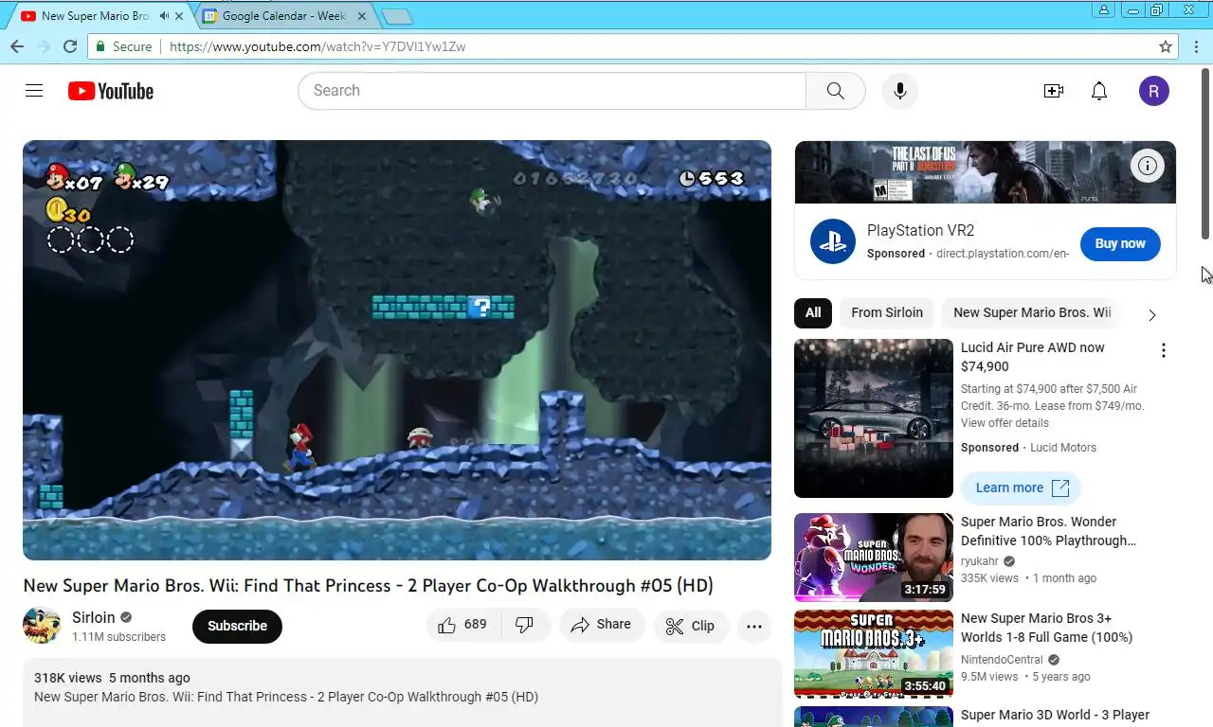Subscribe to the Sirloin channel
This screenshot has height=727, width=1213.
point(237,626)
